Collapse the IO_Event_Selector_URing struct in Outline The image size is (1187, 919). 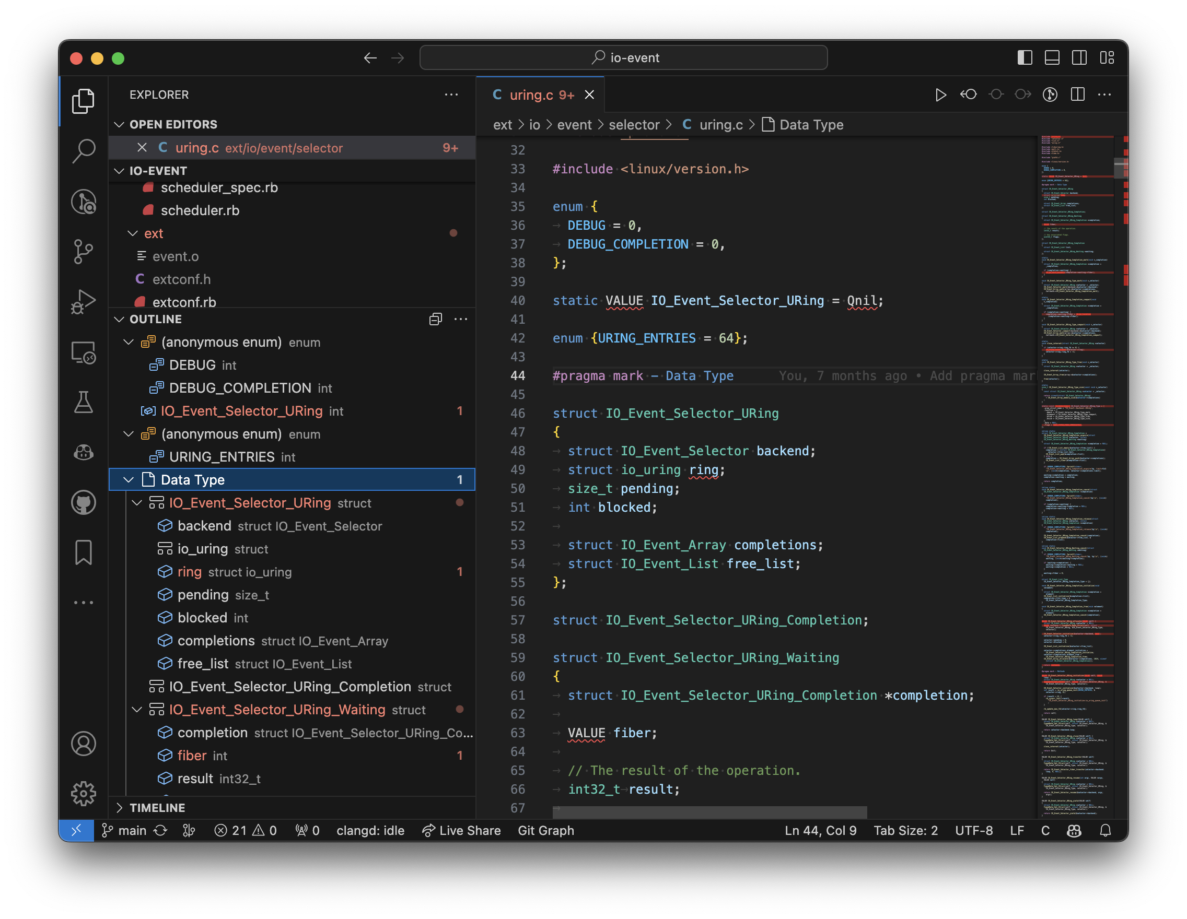pyautogui.click(x=137, y=503)
